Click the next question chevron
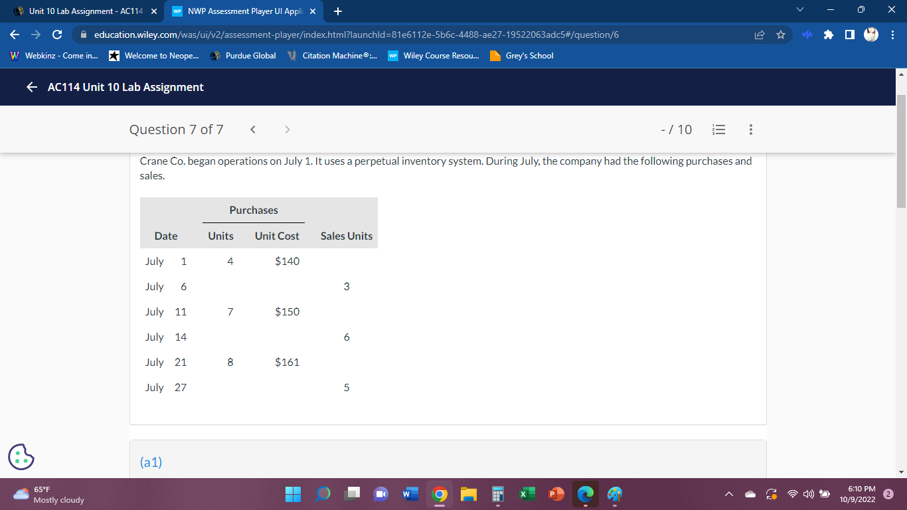 click(x=288, y=129)
